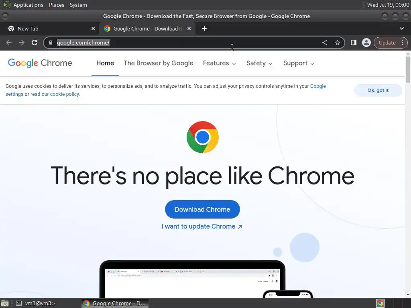Screen dimensions: 411x308
Task: Click the Update button in toolbar
Action: pos(387,43)
